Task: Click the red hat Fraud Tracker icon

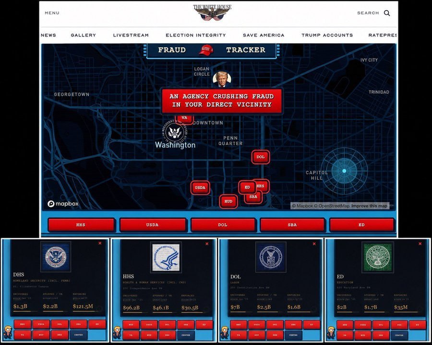Action: (206, 51)
